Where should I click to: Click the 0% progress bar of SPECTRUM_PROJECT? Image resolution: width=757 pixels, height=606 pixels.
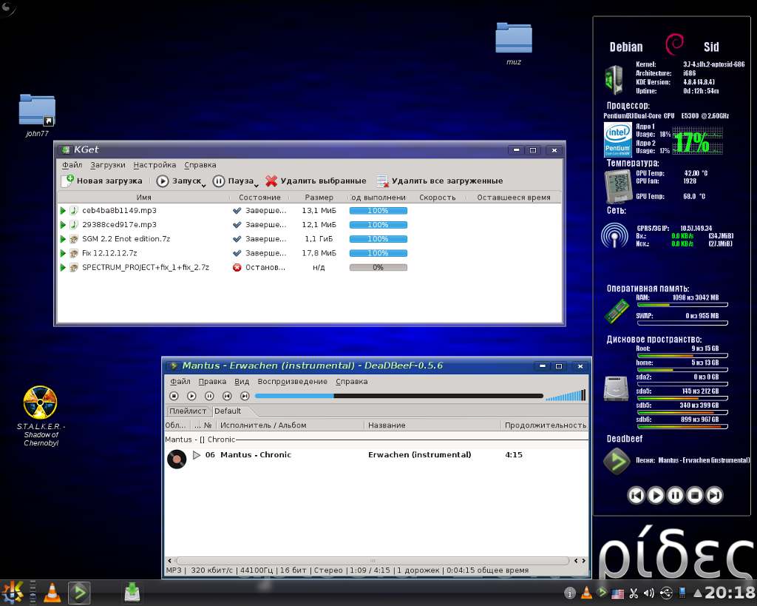[x=378, y=267]
